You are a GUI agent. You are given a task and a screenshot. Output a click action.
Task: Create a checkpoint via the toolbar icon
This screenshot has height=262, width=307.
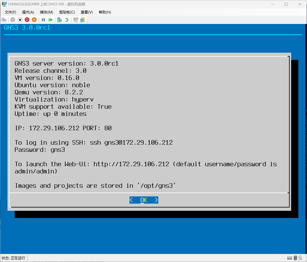pyautogui.click(x=60, y=20)
